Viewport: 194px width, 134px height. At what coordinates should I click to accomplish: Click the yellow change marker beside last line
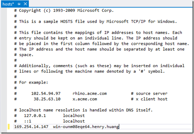8,127
